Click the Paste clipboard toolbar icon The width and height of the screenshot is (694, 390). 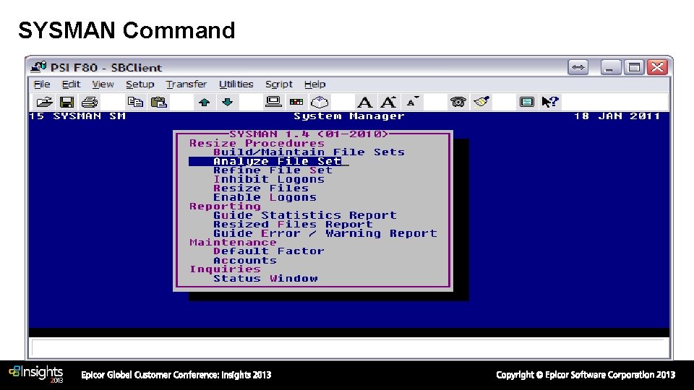158,102
